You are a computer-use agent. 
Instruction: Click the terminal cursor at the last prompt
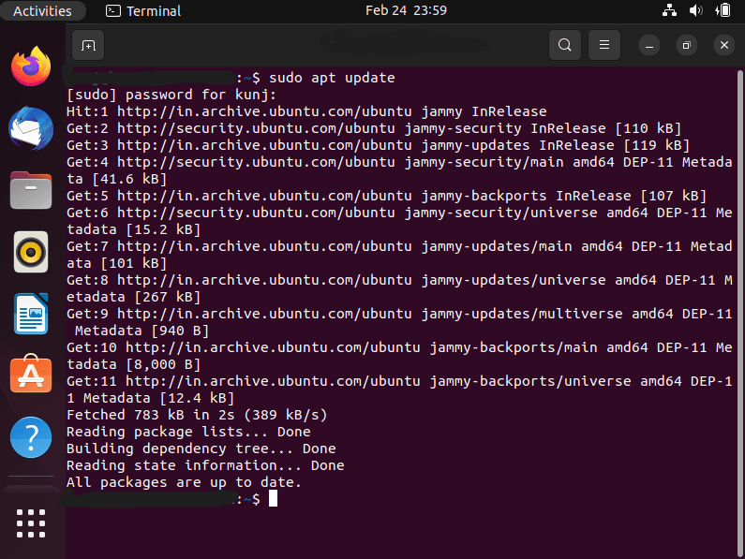[x=273, y=499]
